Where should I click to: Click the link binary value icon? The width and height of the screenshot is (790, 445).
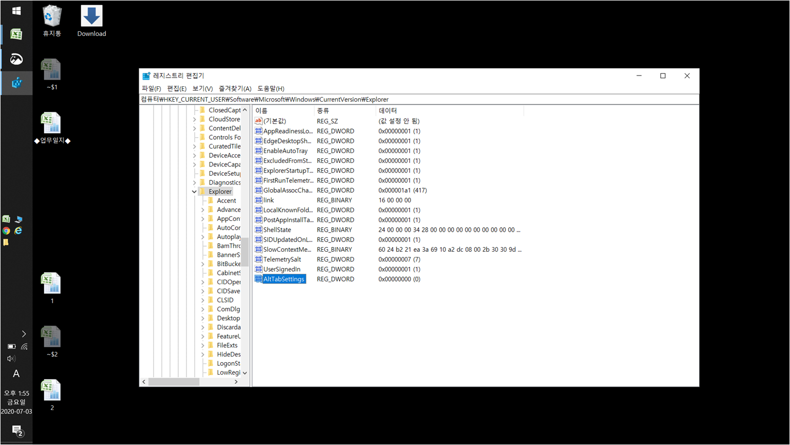[x=258, y=200]
